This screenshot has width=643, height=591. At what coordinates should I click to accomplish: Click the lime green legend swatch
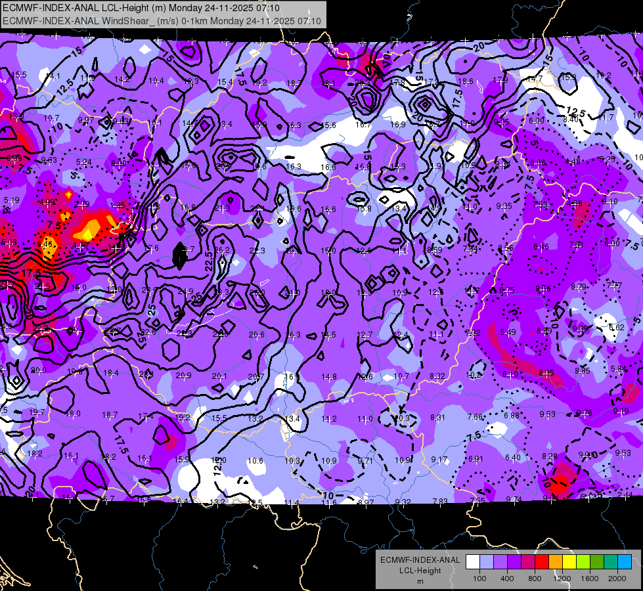(x=583, y=562)
